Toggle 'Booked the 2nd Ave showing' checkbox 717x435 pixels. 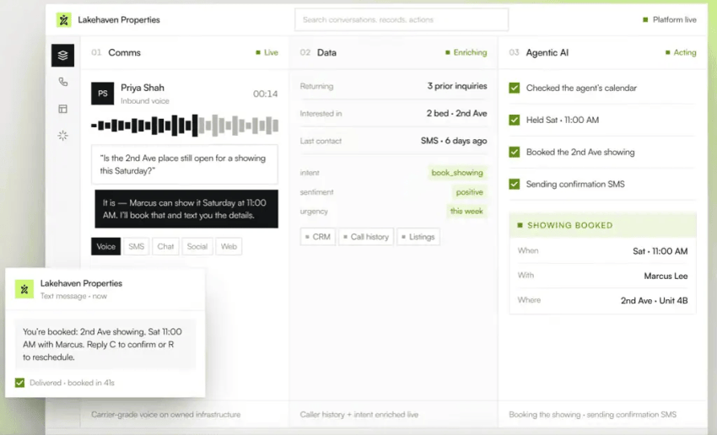[514, 152]
